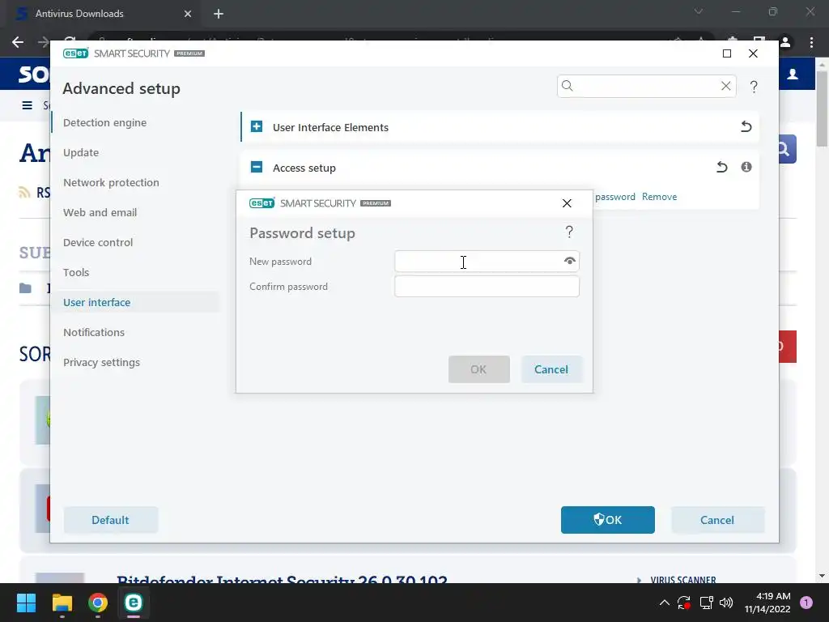Click the greyed OK button in Password setup

click(479, 369)
